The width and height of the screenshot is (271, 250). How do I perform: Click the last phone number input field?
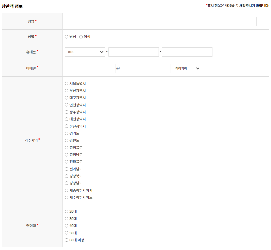tap(187, 52)
